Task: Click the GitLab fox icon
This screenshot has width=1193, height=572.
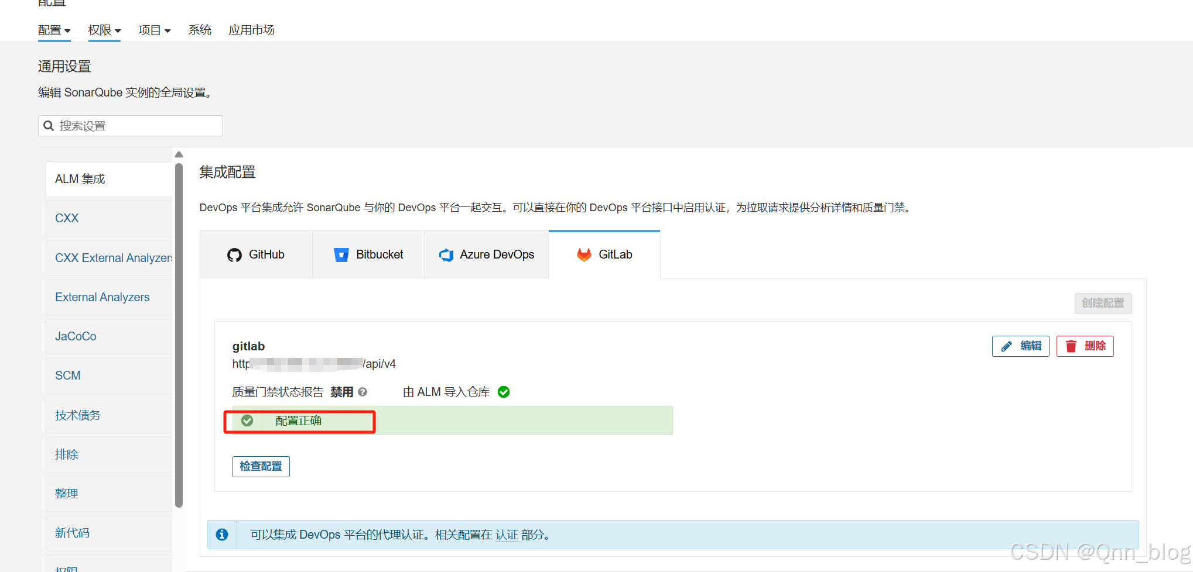Action: 583,254
